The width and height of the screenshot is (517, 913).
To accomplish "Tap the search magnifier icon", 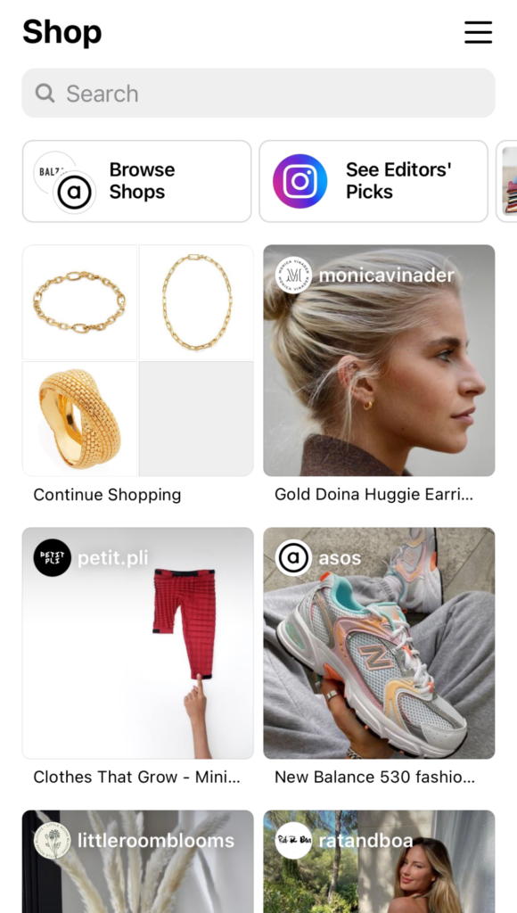I will click(45, 93).
